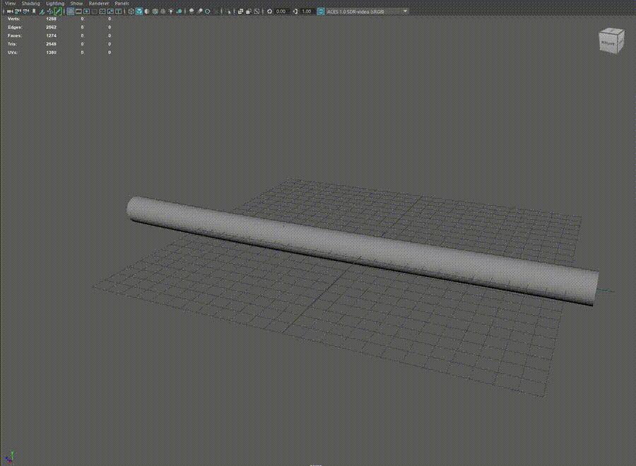The height and width of the screenshot is (466, 636).
Task: Click the X-Ray Joints icon
Action: [x=257, y=11]
